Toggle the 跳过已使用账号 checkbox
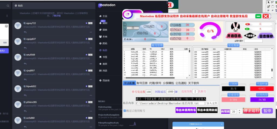 coord(125,111)
